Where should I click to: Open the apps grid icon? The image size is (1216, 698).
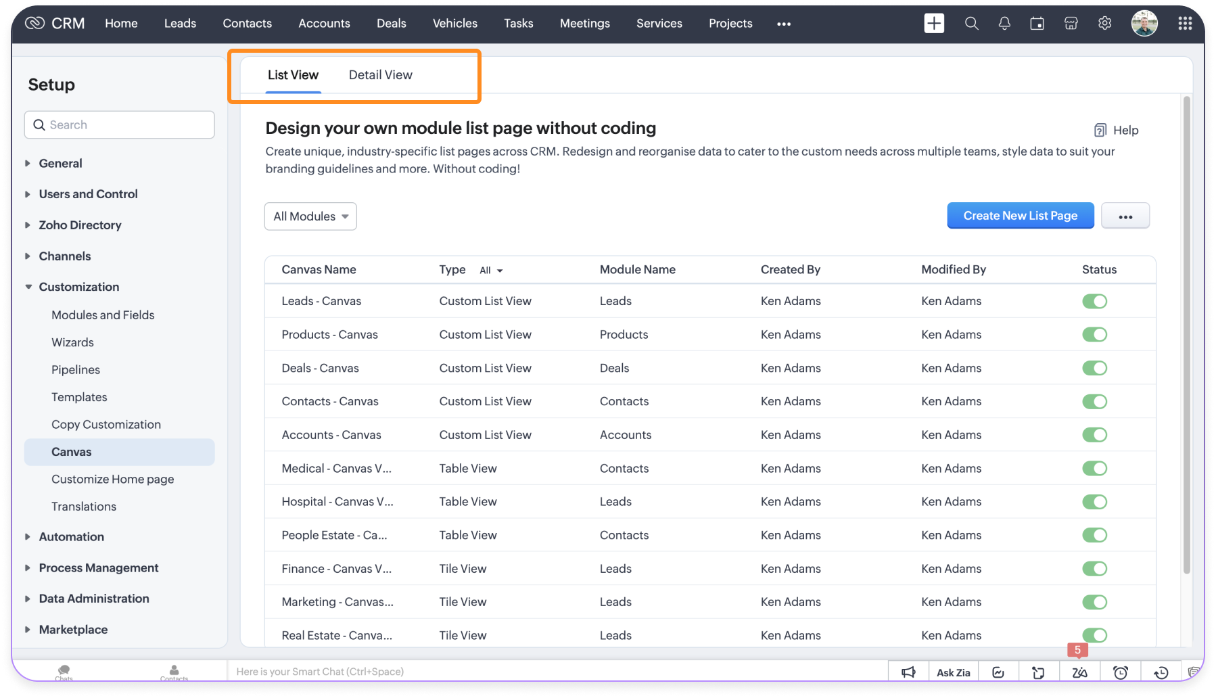point(1185,23)
